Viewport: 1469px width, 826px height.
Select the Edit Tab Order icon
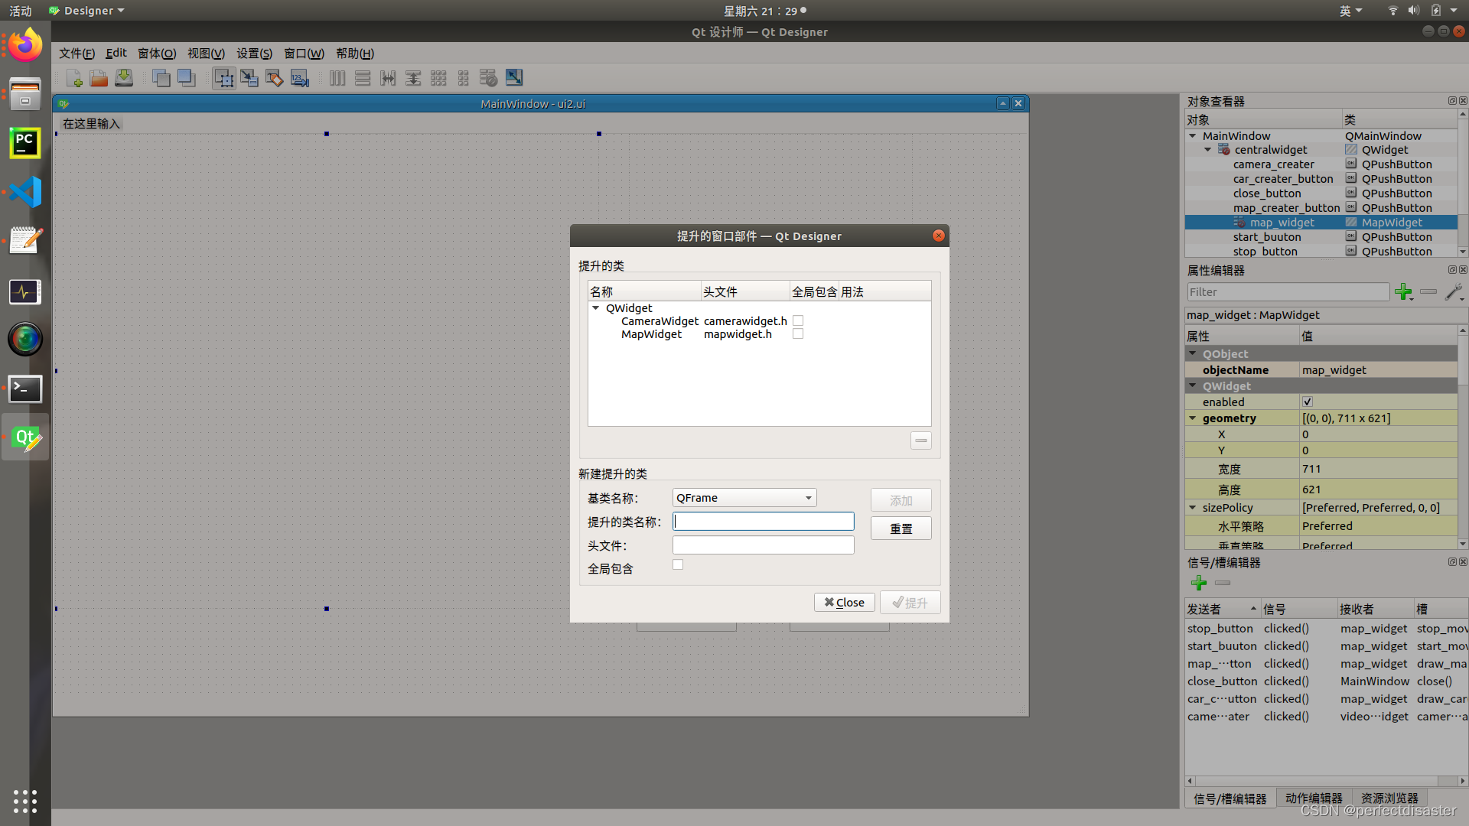[299, 78]
